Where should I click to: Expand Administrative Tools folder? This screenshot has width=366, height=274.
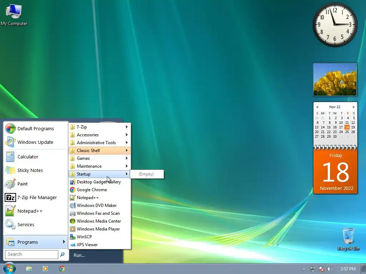coord(99,143)
